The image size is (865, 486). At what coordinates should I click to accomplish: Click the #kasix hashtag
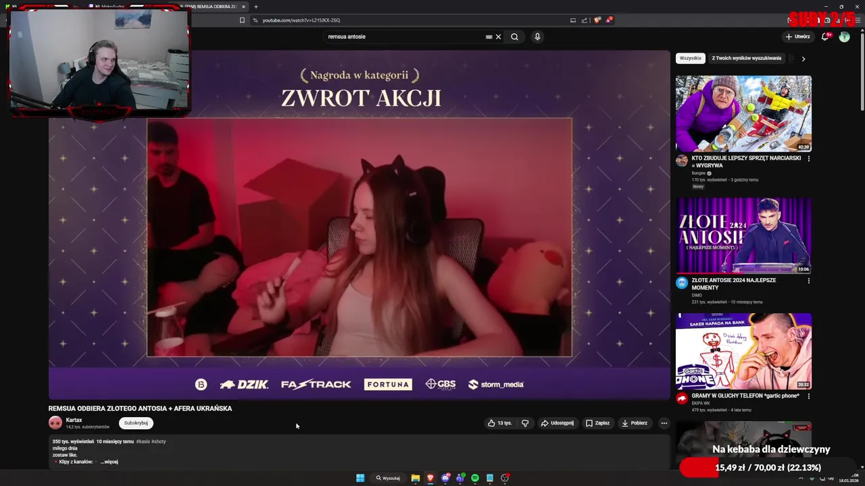[143, 441]
